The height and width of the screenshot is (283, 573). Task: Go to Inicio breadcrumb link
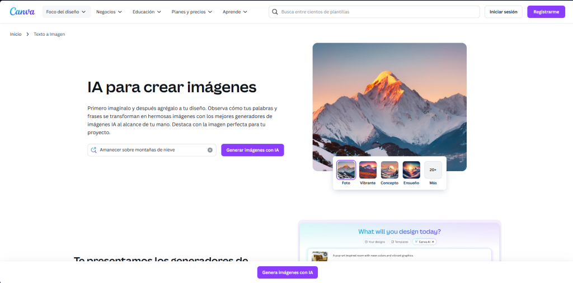coord(16,34)
